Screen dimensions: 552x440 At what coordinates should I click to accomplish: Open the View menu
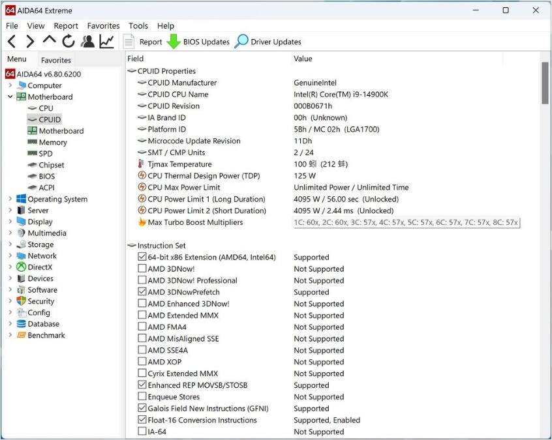tap(36, 25)
